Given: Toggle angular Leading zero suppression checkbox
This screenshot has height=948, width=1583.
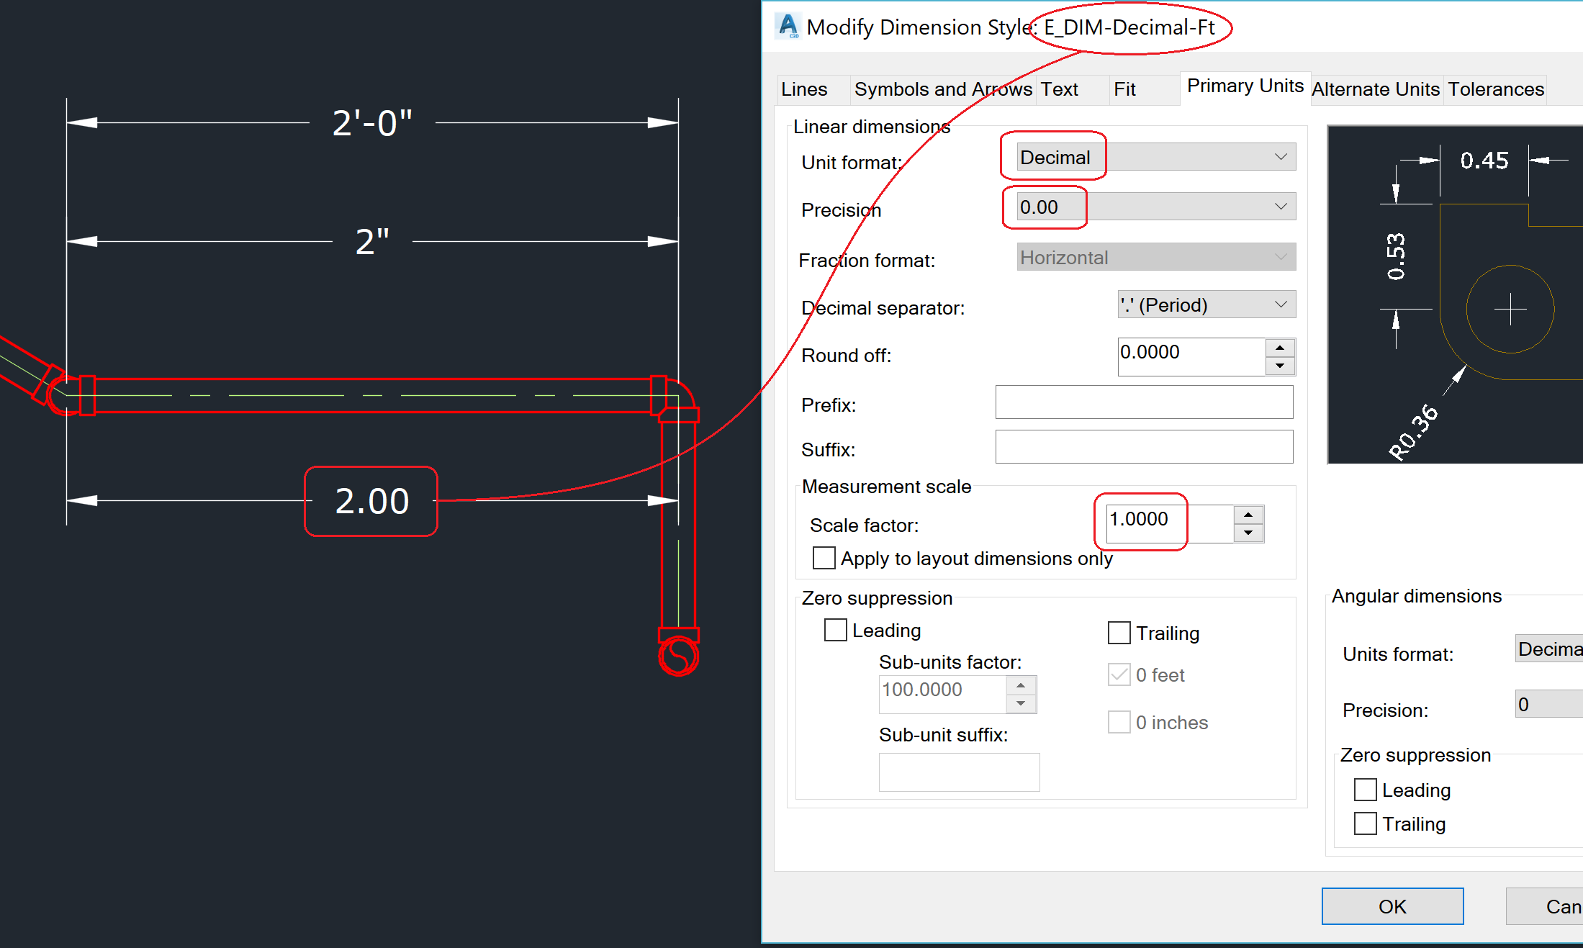Looking at the screenshot, I should pyautogui.click(x=1365, y=790).
